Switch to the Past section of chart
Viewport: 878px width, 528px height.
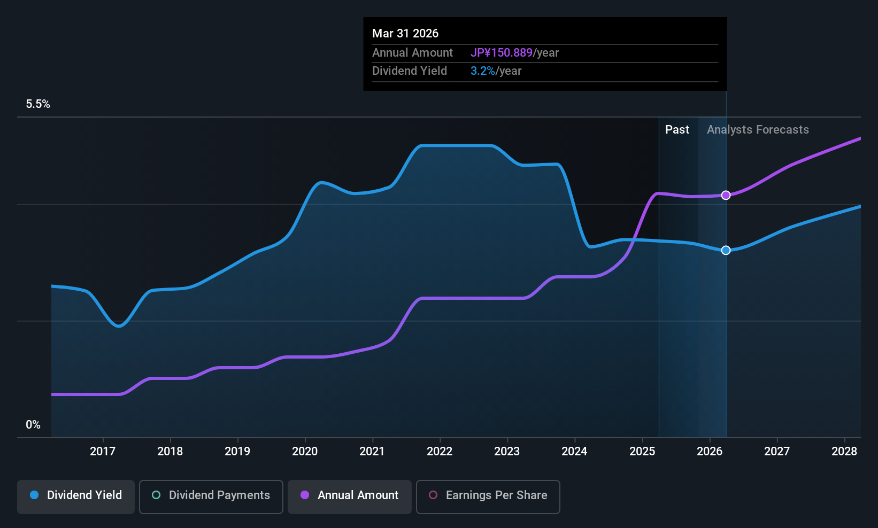click(677, 129)
